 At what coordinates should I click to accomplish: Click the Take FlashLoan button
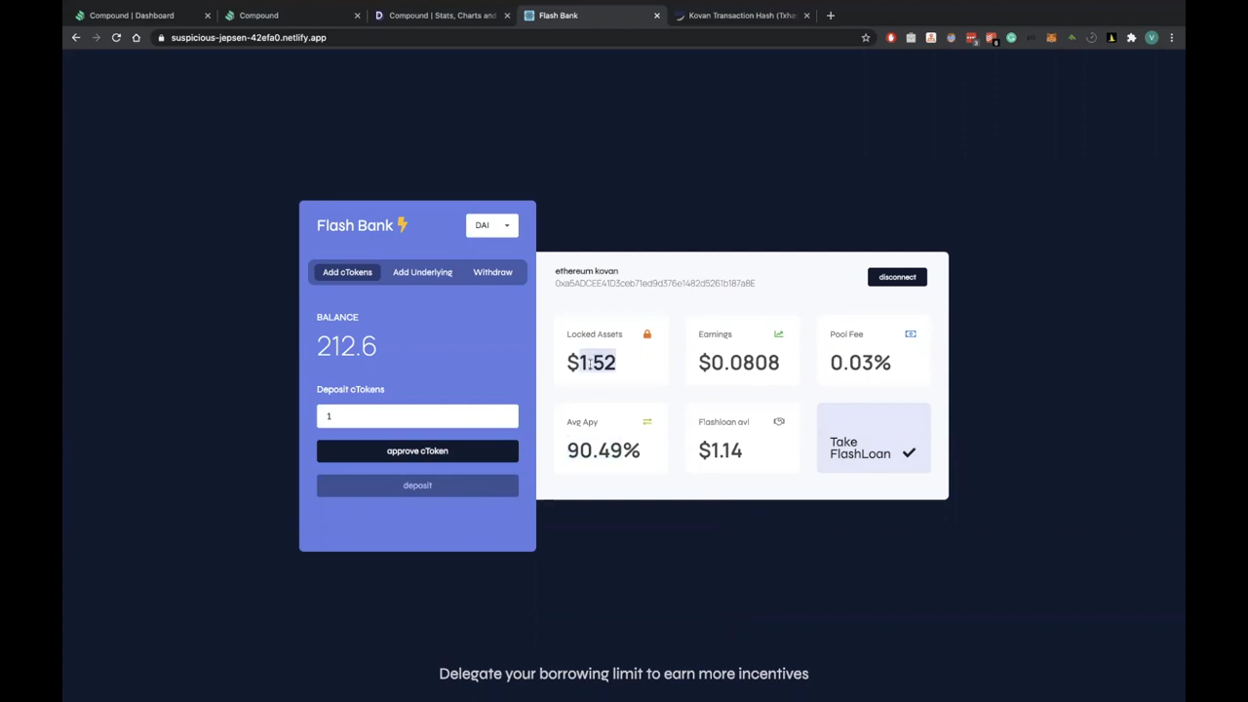(x=874, y=438)
